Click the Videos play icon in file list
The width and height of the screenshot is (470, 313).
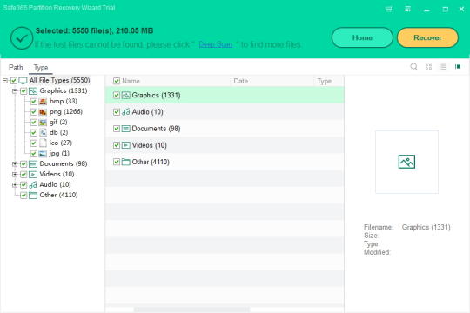click(x=126, y=145)
